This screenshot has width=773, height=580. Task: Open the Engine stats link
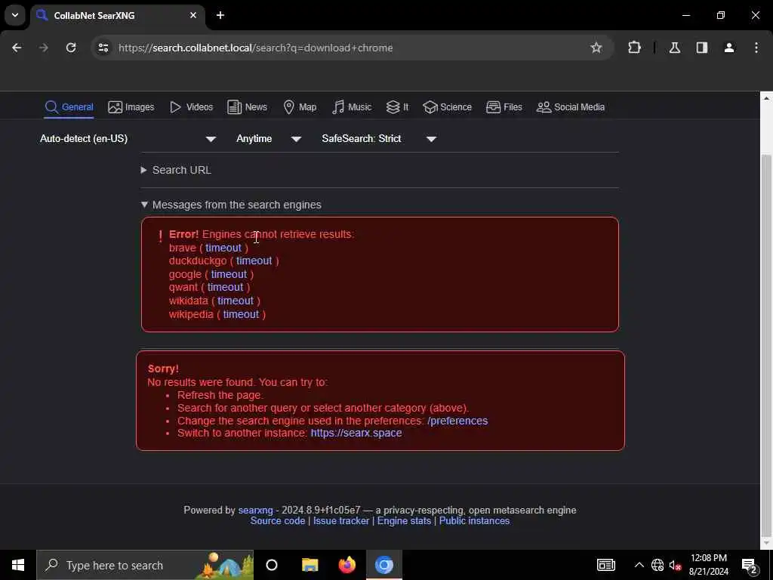(x=404, y=521)
